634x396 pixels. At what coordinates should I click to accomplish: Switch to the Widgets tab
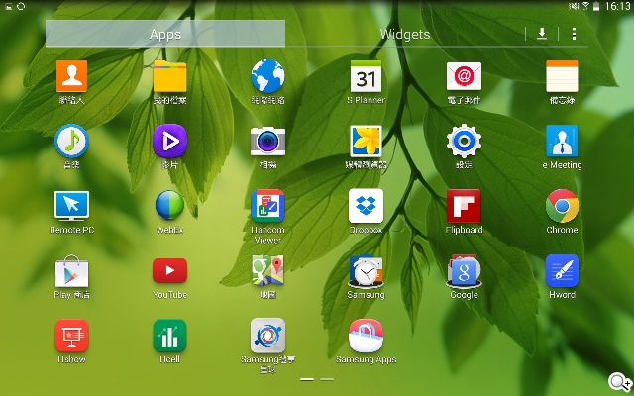[x=405, y=34]
